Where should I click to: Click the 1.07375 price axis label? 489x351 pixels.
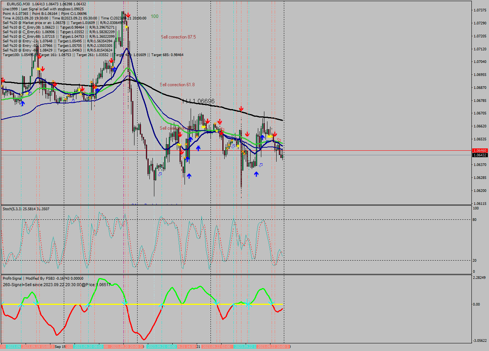(x=480, y=10)
